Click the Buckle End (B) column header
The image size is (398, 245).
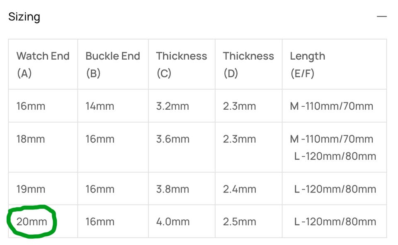(x=113, y=64)
